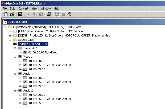This screenshot has height=109, width=165.
Task: Expand the Source Clips folder node
Action: [10, 40]
